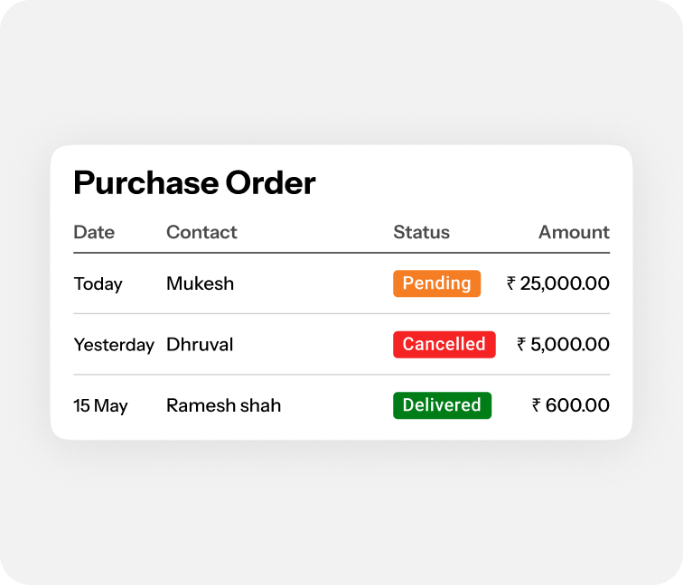683x585 pixels.
Task: Open Mukesh contact entry
Action: coord(201,283)
